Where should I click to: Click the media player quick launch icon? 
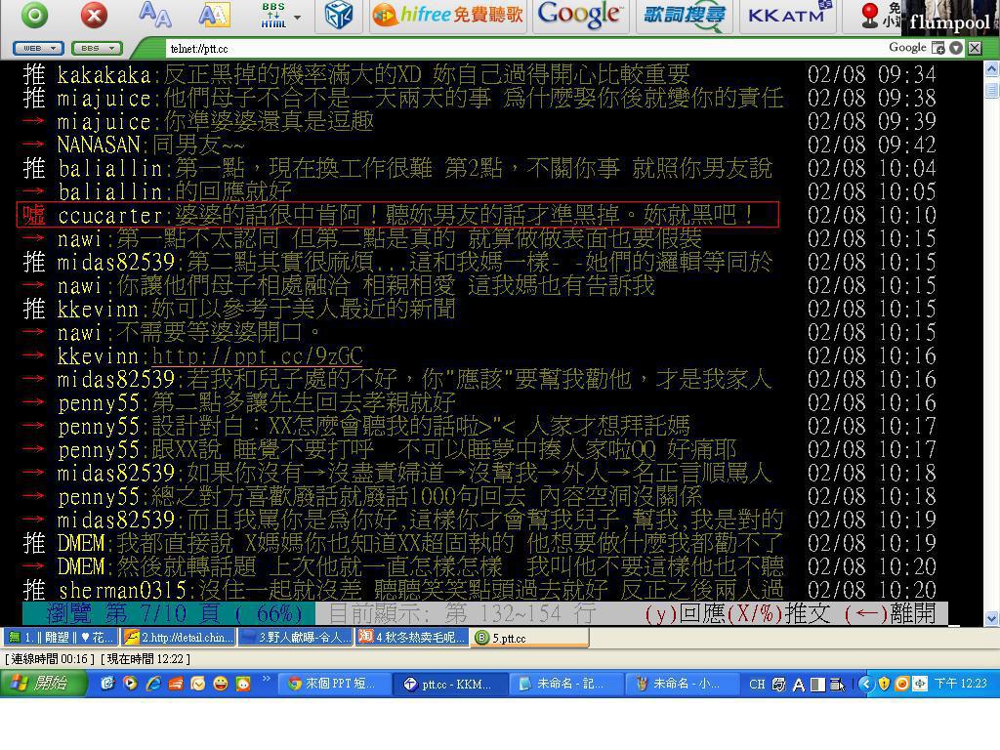pyautogui.click(x=130, y=684)
